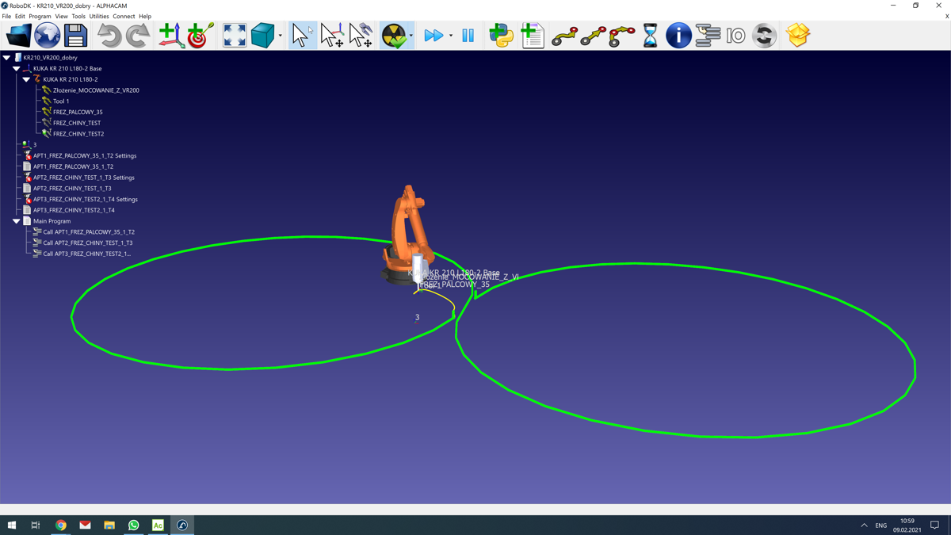Export simulation with the yellow box icon
The height and width of the screenshot is (535, 951).
798,36
